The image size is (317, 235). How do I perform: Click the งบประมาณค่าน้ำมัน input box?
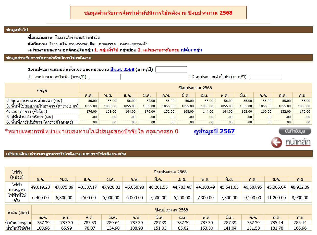265,77
